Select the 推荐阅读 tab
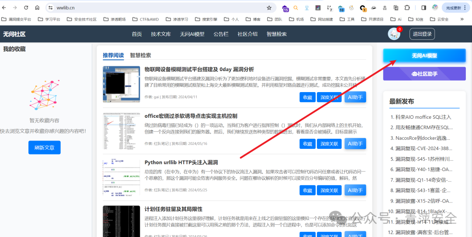The height and width of the screenshot is (237, 472). click(113, 55)
